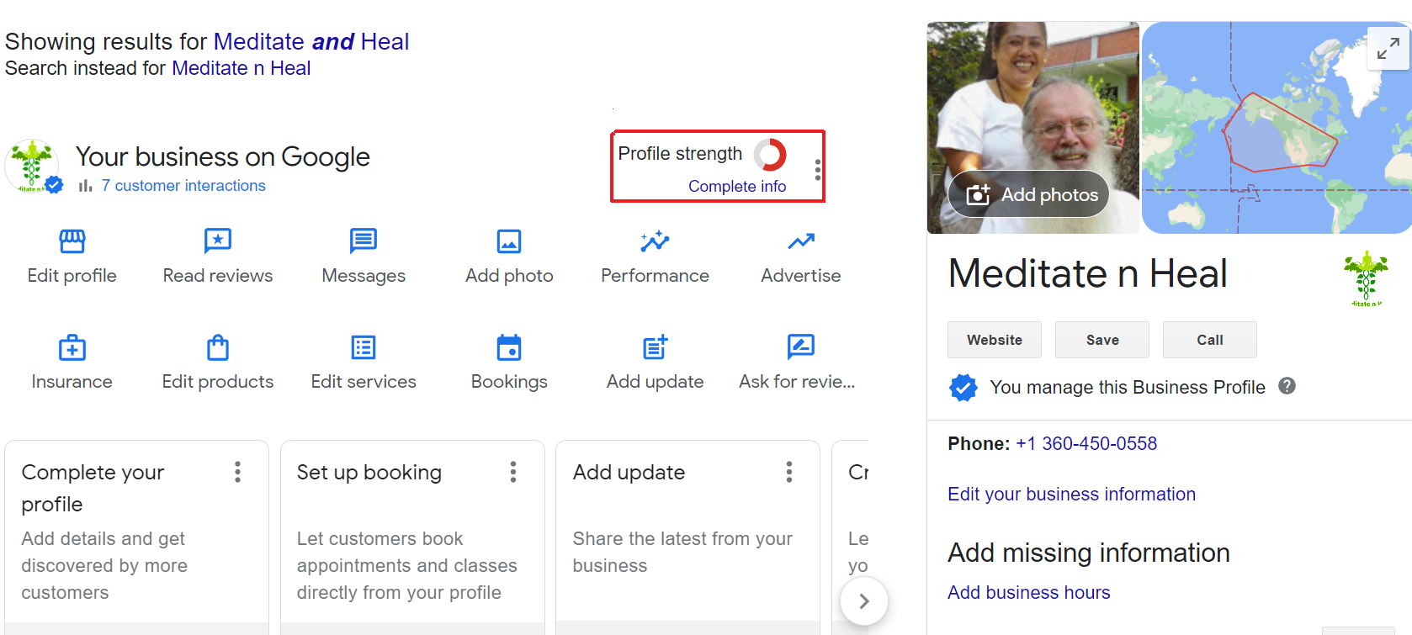This screenshot has width=1412, height=635.
Task: Expand the map with fullscreen arrows icon
Action: 1388,50
